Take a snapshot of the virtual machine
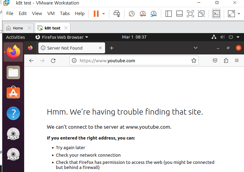Image resolution: width=244 pixels, height=172 pixels. (132, 14)
